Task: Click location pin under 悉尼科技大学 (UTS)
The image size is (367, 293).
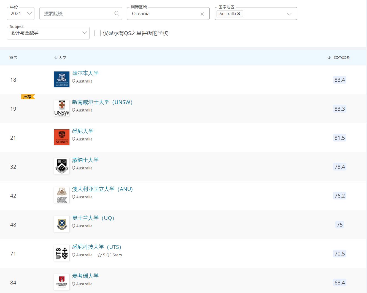Action: [74, 255]
